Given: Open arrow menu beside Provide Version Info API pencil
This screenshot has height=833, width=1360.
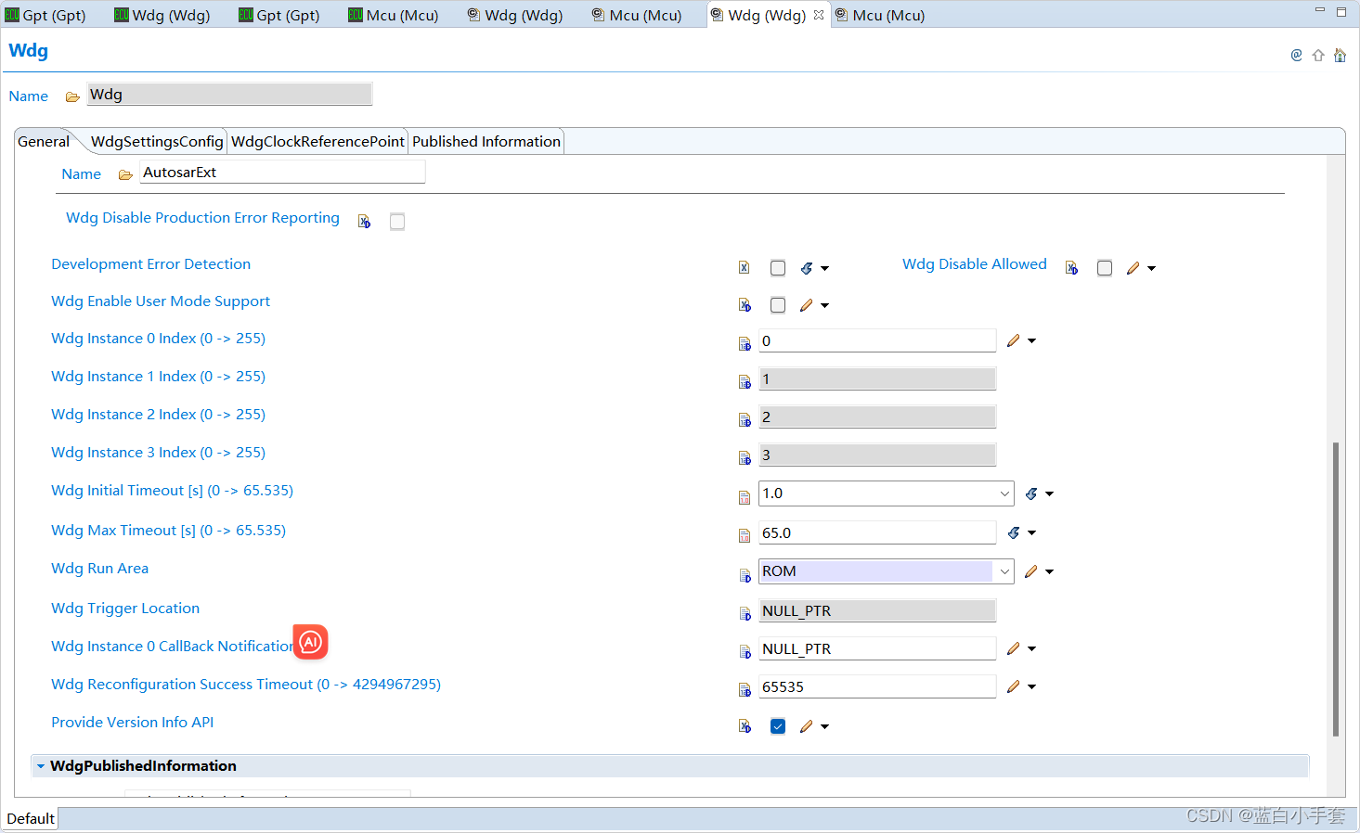Looking at the screenshot, I should pyautogui.click(x=824, y=726).
